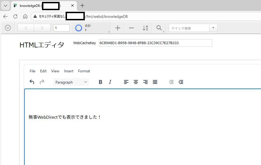Open the Format menu
Viewport: 261px width, 165px height.
coord(84,71)
